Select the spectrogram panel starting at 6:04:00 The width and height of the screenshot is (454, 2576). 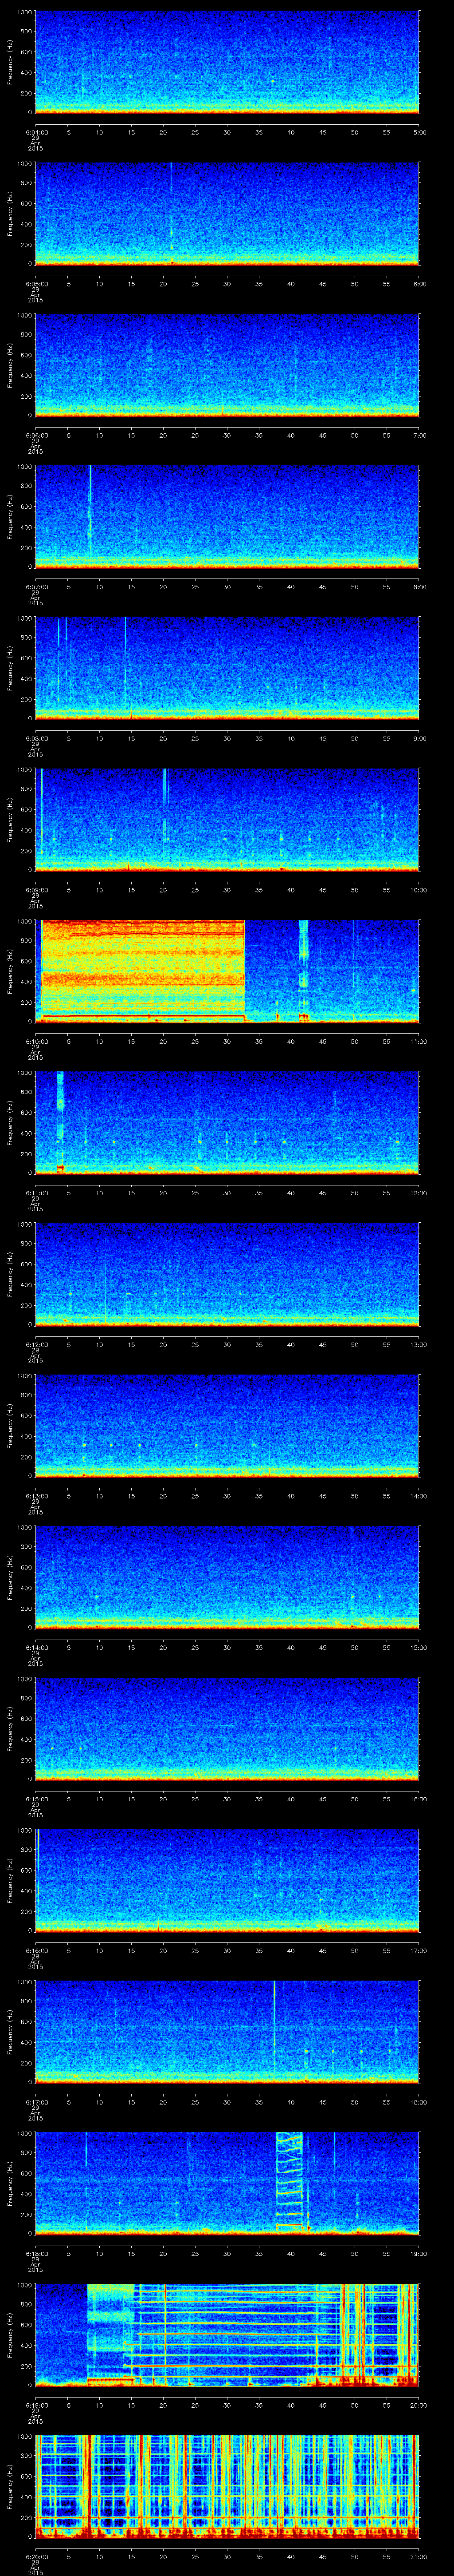[227, 62]
